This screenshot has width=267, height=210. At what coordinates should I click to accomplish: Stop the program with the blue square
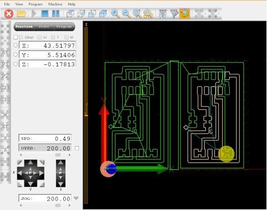pos(45,13)
